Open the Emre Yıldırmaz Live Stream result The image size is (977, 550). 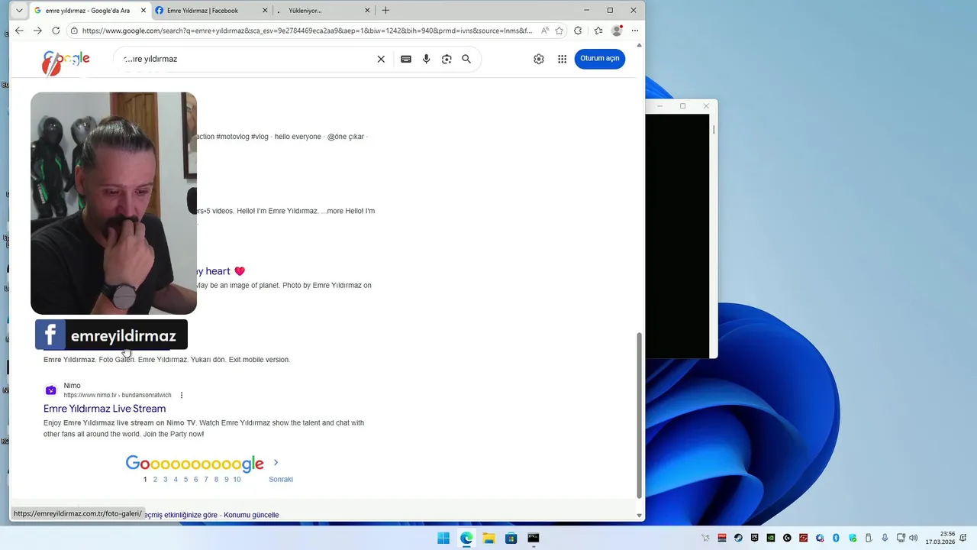pos(105,409)
